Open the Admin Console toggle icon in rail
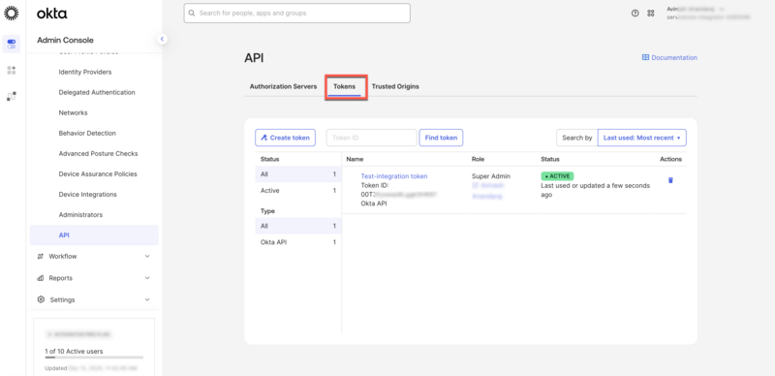The width and height of the screenshot is (775, 376). coord(12,44)
